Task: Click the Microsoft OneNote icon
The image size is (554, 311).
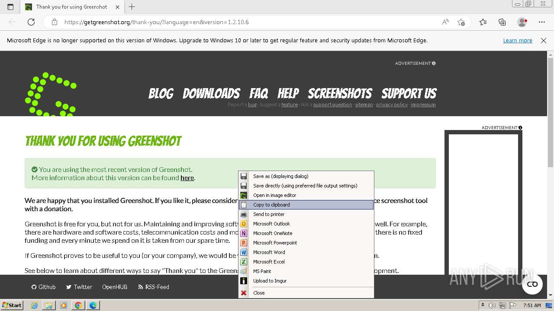Action: click(244, 233)
